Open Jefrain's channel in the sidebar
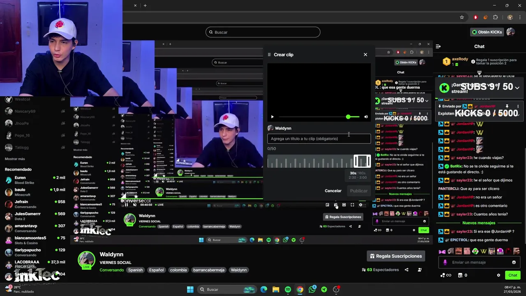 (35, 204)
